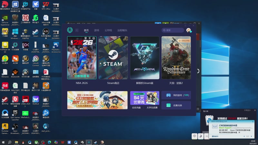Go back using the header back arrow
Screen dimensions: 258x145
[77, 30]
